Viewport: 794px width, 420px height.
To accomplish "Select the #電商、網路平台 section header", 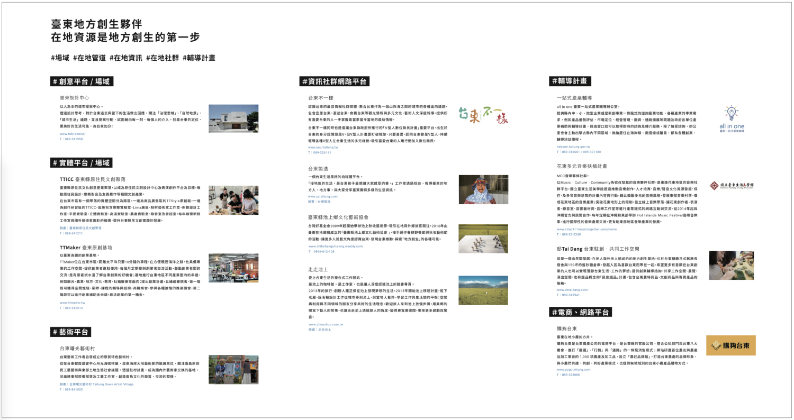I will point(581,312).
